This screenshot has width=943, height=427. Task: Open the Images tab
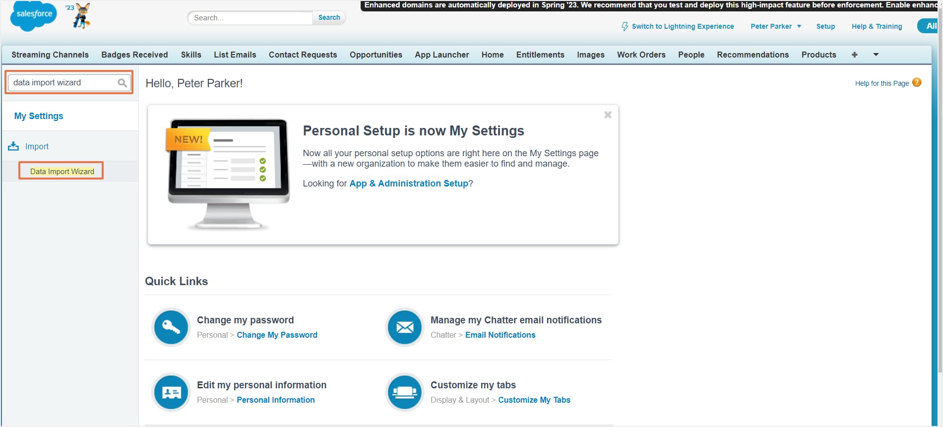tap(591, 55)
